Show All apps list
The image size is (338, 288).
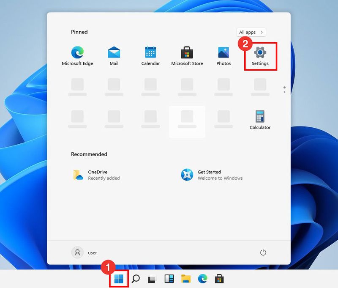click(x=251, y=32)
